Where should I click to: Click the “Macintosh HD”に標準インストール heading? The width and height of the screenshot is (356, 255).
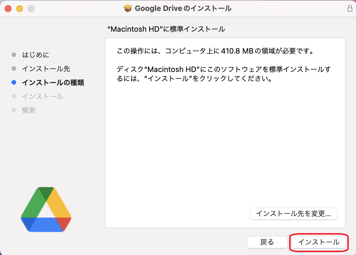[x=166, y=29]
